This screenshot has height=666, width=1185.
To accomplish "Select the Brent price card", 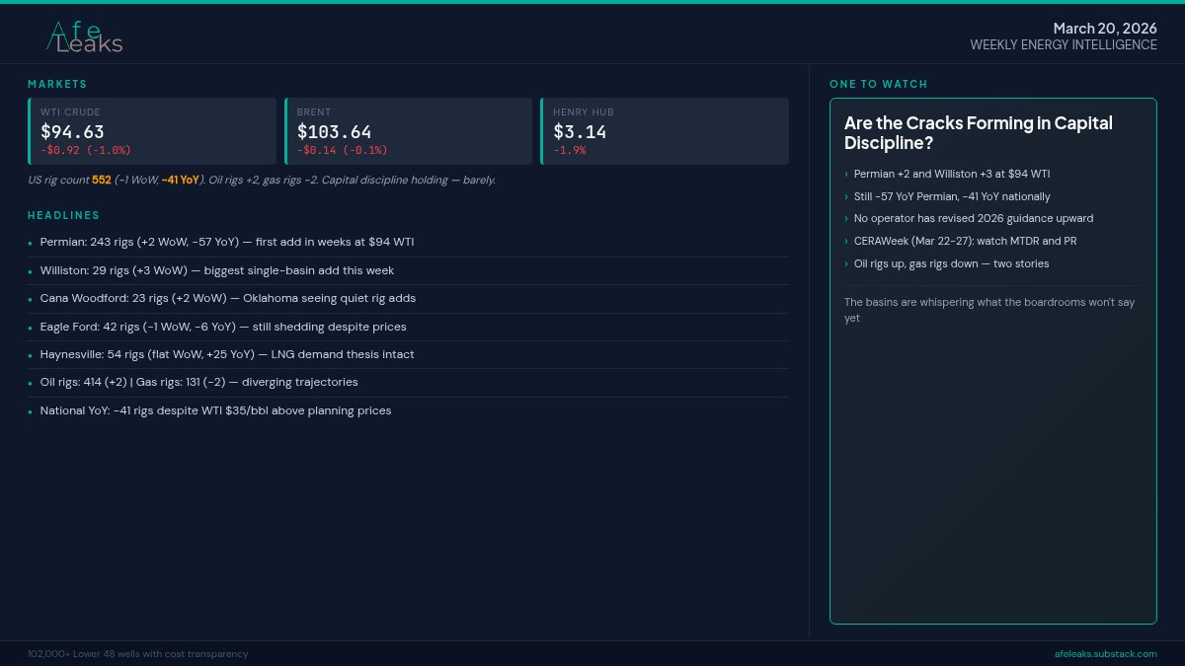I will coord(408,131).
